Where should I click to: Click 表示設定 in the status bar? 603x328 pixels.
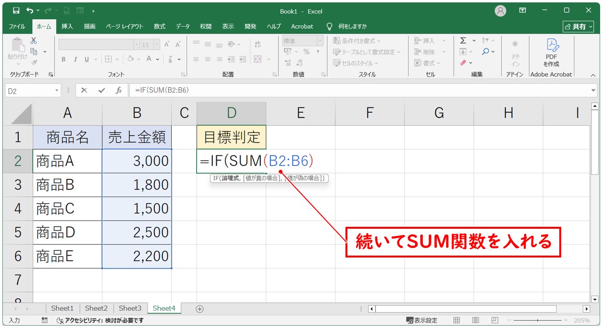[422, 320]
